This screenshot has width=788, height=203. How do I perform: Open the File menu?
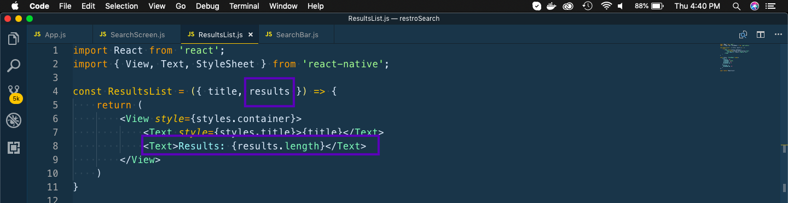pyautogui.click(x=65, y=6)
